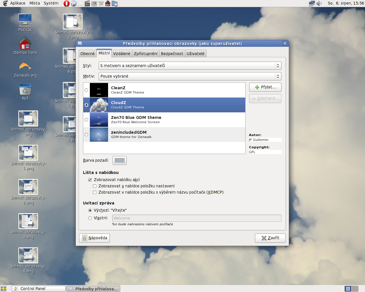This screenshot has width=365, height=292.
Task: Open Počítač desktop icon
Action: point(25,23)
